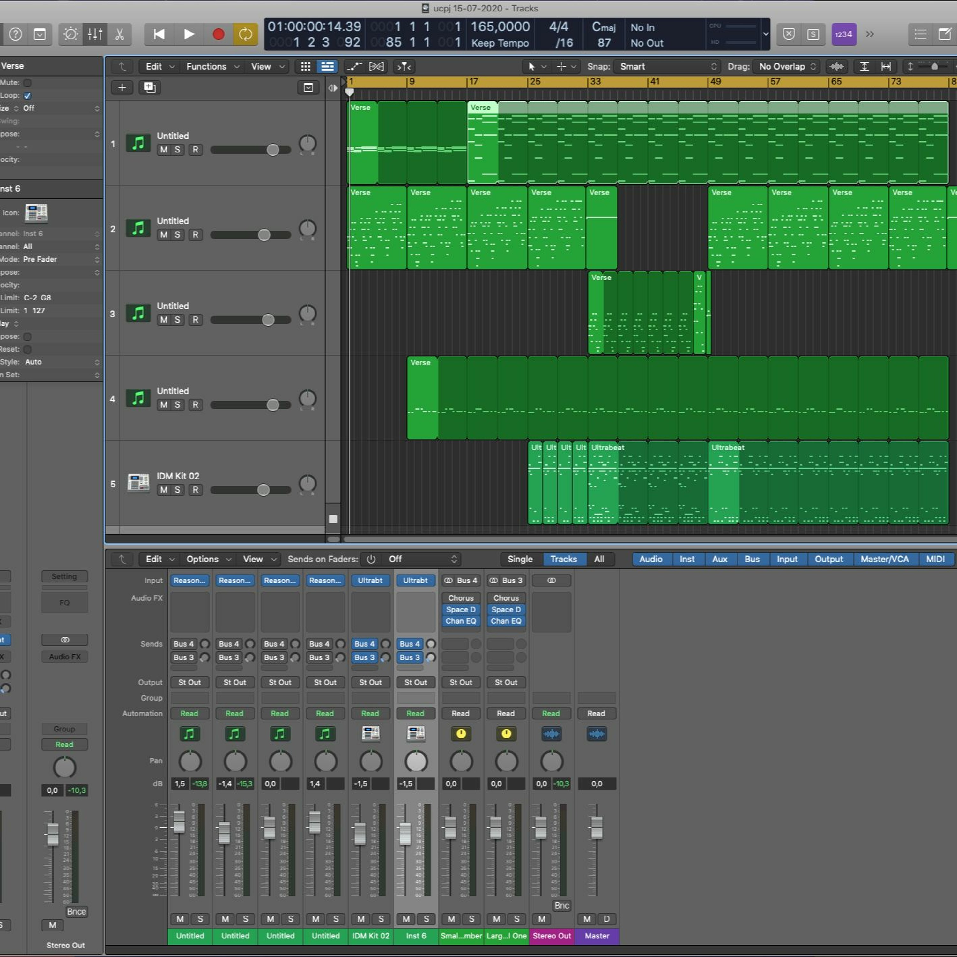The height and width of the screenshot is (957, 957).
Task: Mute the IDM Kit 02 track
Action: [163, 490]
